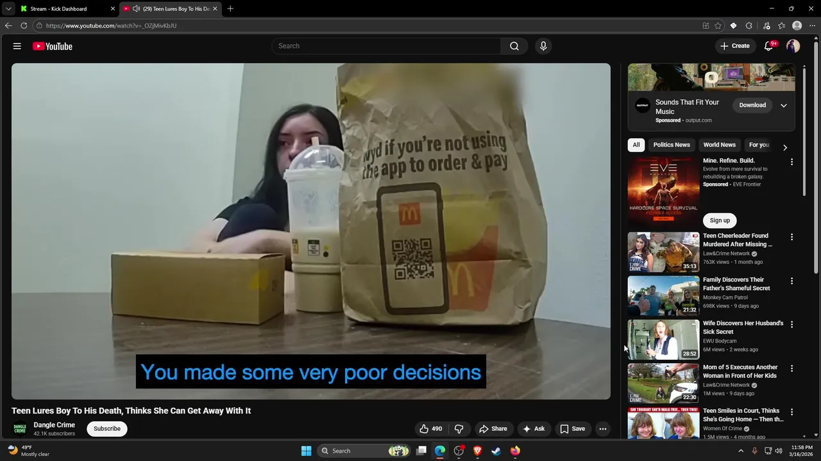Click the Ask button
Screen dimensions: 821x461
[x=534, y=429]
